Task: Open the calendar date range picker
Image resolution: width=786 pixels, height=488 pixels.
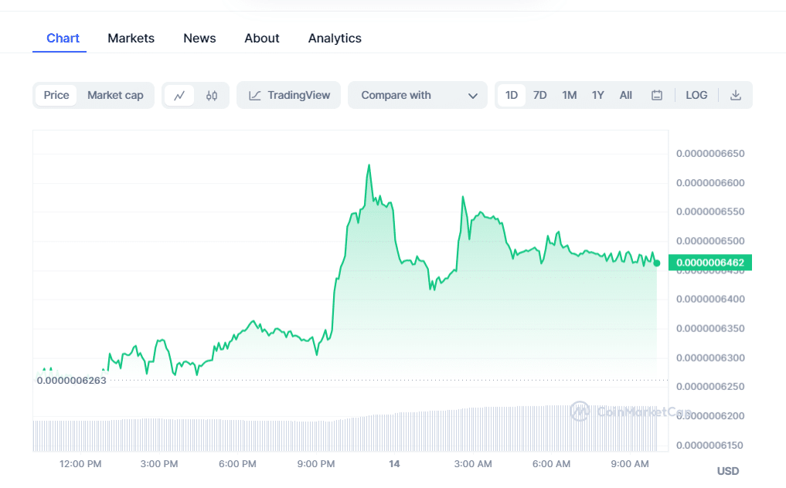Action: [x=657, y=96]
